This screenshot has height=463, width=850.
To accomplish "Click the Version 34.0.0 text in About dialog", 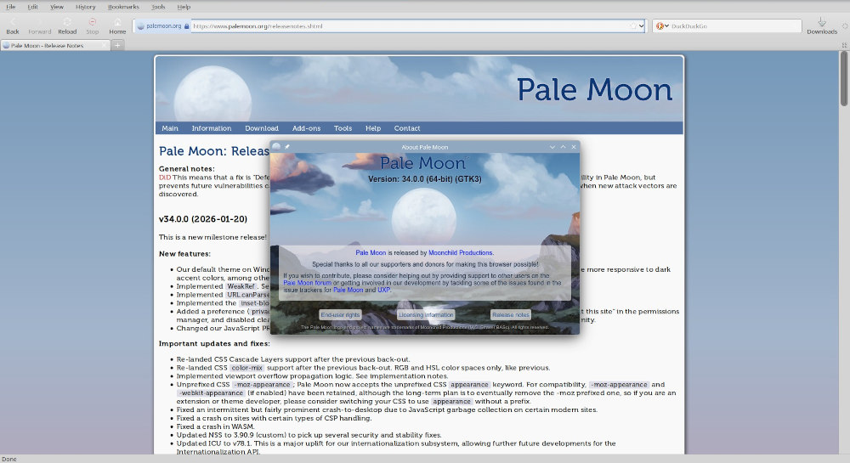I will pyautogui.click(x=424, y=179).
